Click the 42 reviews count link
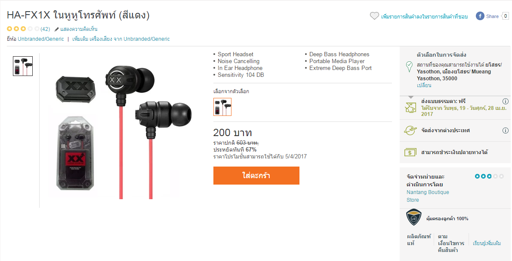The width and height of the screenshot is (512, 261). tap(45, 29)
